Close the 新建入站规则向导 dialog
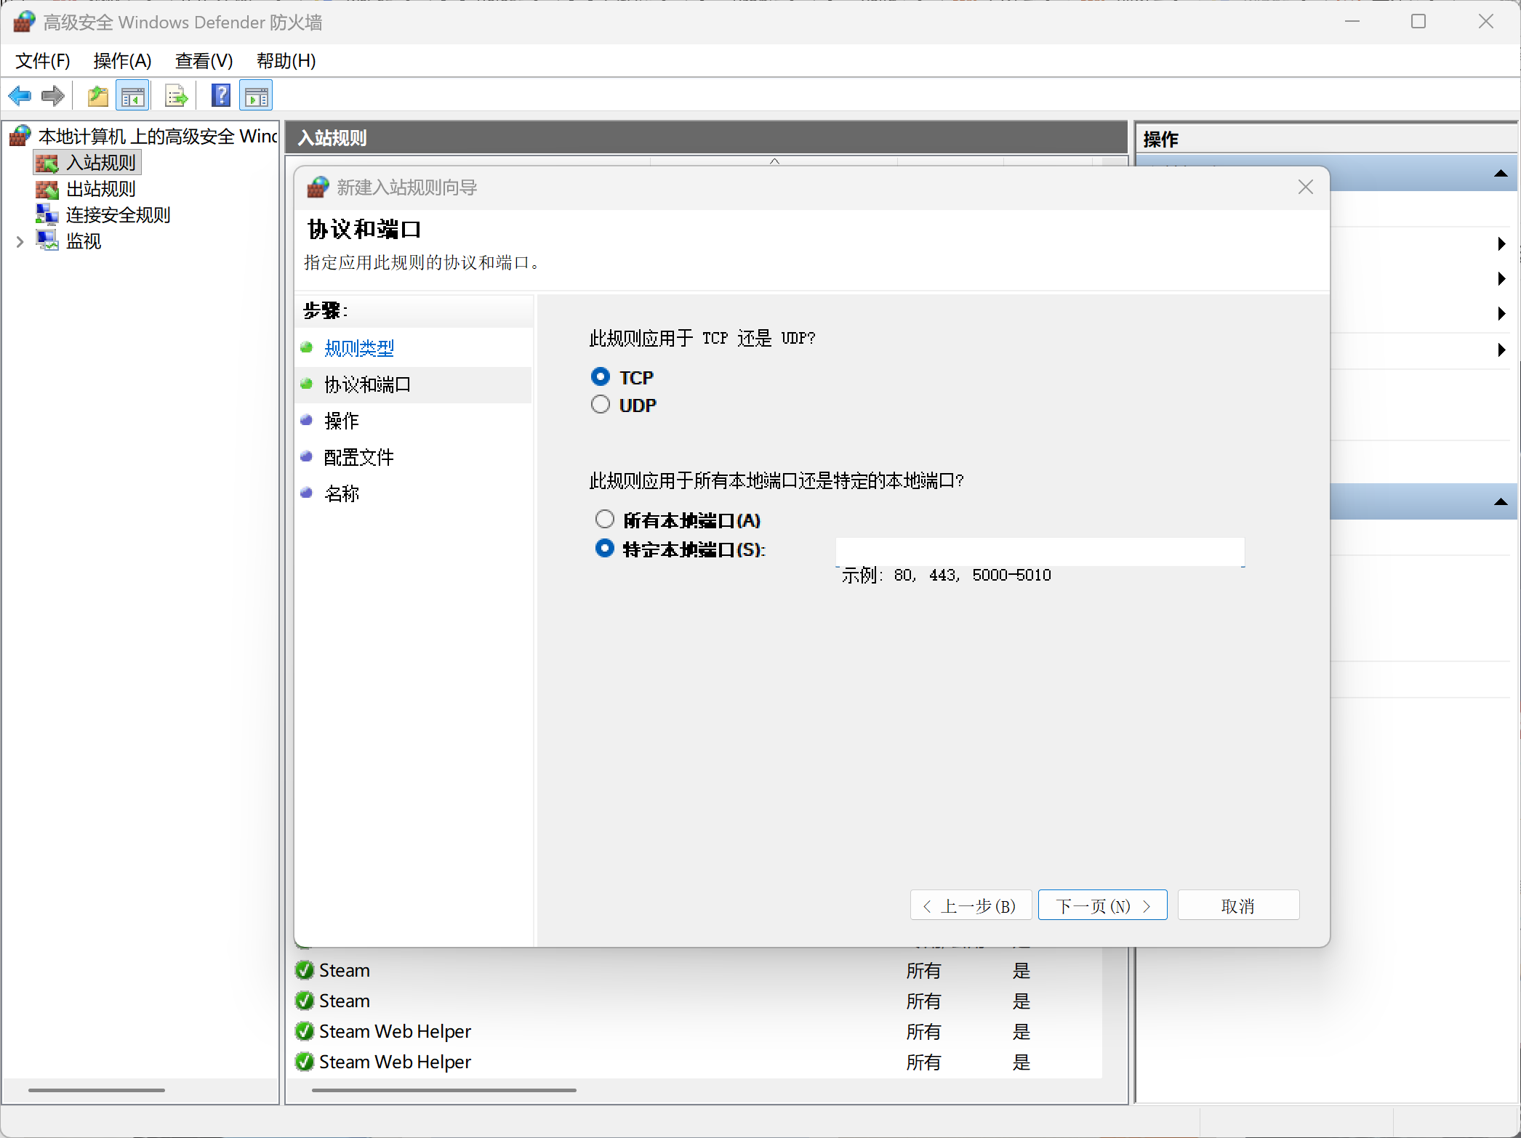Viewport: 1521px width, 1138px height. 1306,187
